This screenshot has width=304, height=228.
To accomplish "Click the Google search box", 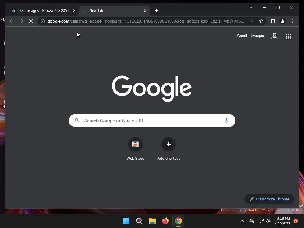I will pyautogui.click(x=152, y=121).
